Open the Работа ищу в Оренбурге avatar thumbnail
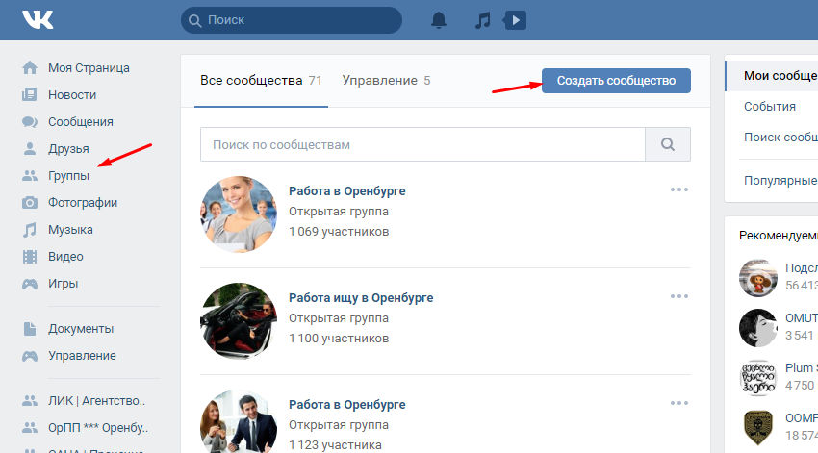 (x=238, y=320)
